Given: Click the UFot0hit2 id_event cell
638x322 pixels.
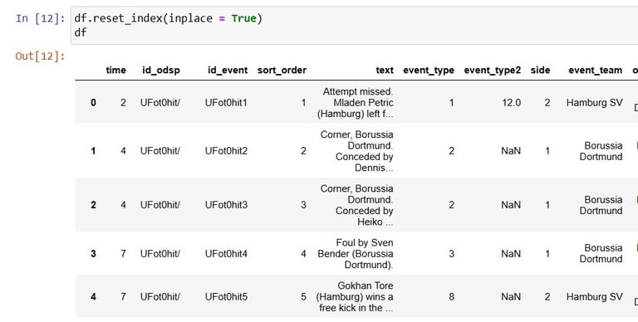Looking at the screenshot, I should [x=226, y=151].
